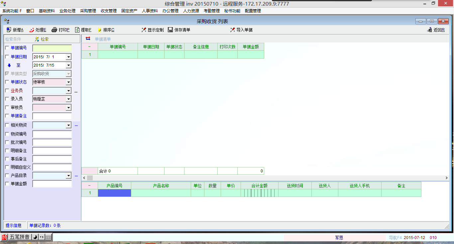Open 显示定制 display customization icon
454x244 pixels.
pos(144,30)
